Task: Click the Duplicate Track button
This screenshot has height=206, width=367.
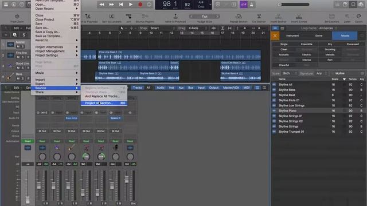Action: [x=15, y=35]
